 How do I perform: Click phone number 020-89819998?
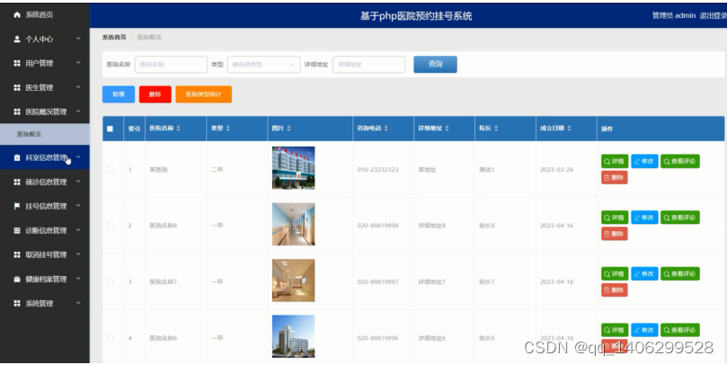377,226
